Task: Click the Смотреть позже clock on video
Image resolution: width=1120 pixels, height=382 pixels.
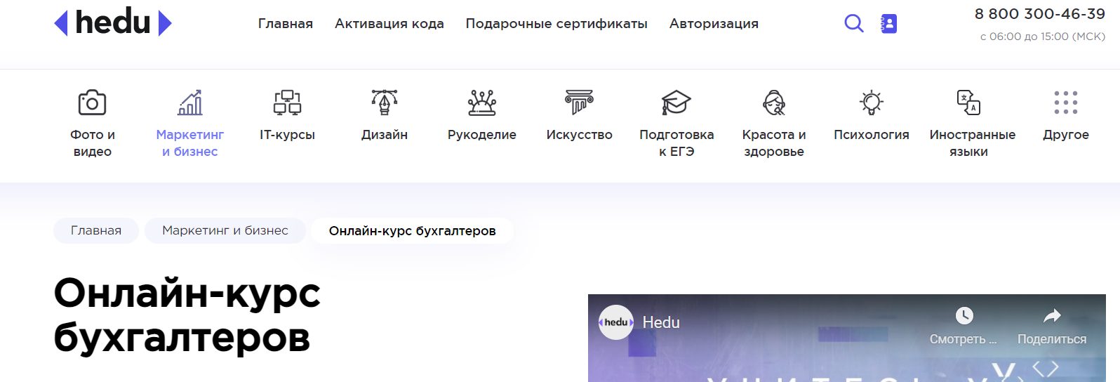Action: (x=964, y=317)
